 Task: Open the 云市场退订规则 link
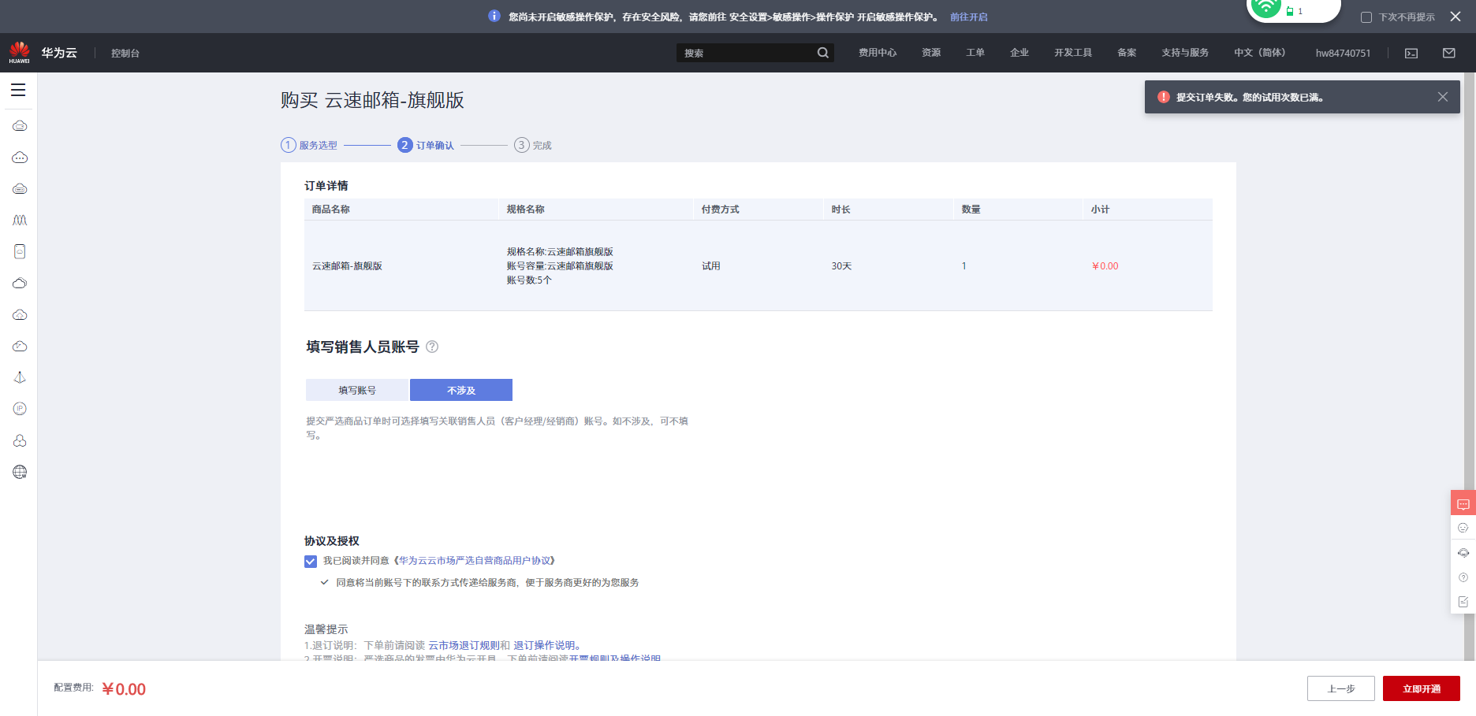coord(464,645)
